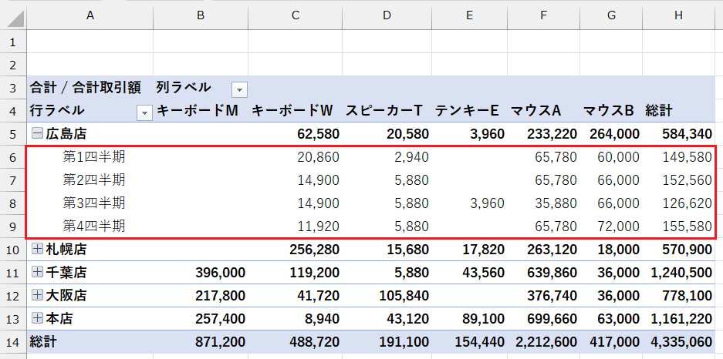723x359 pixels.
Task: Open the 列ラベル filter dropdown
Action: (x=239, y=89)
